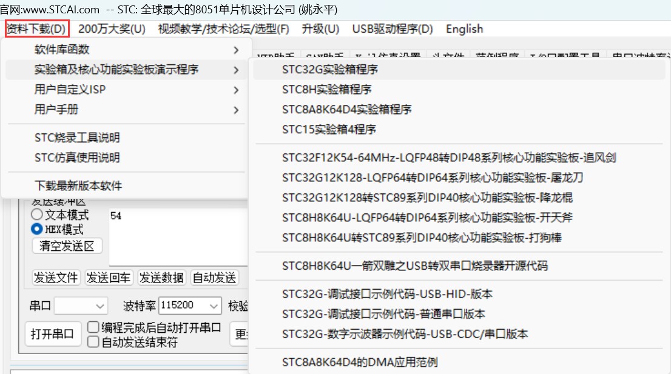
Task: Open the 200万大奖(U) menu
Action: (x=112, y=28)
